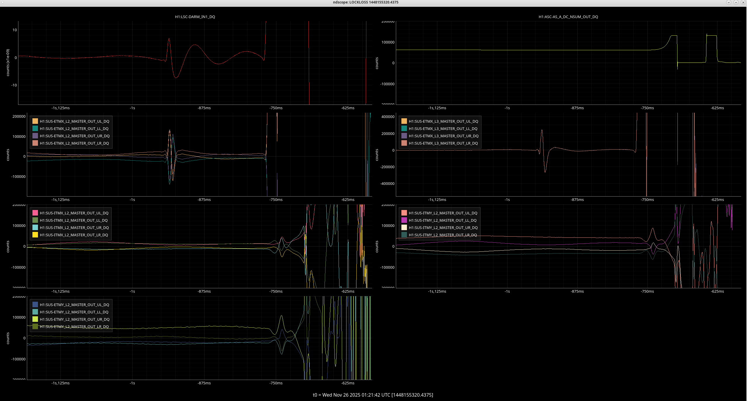Click the counts y-axis label of DARM plot
747x401 pixels.
tap(8, 63)
